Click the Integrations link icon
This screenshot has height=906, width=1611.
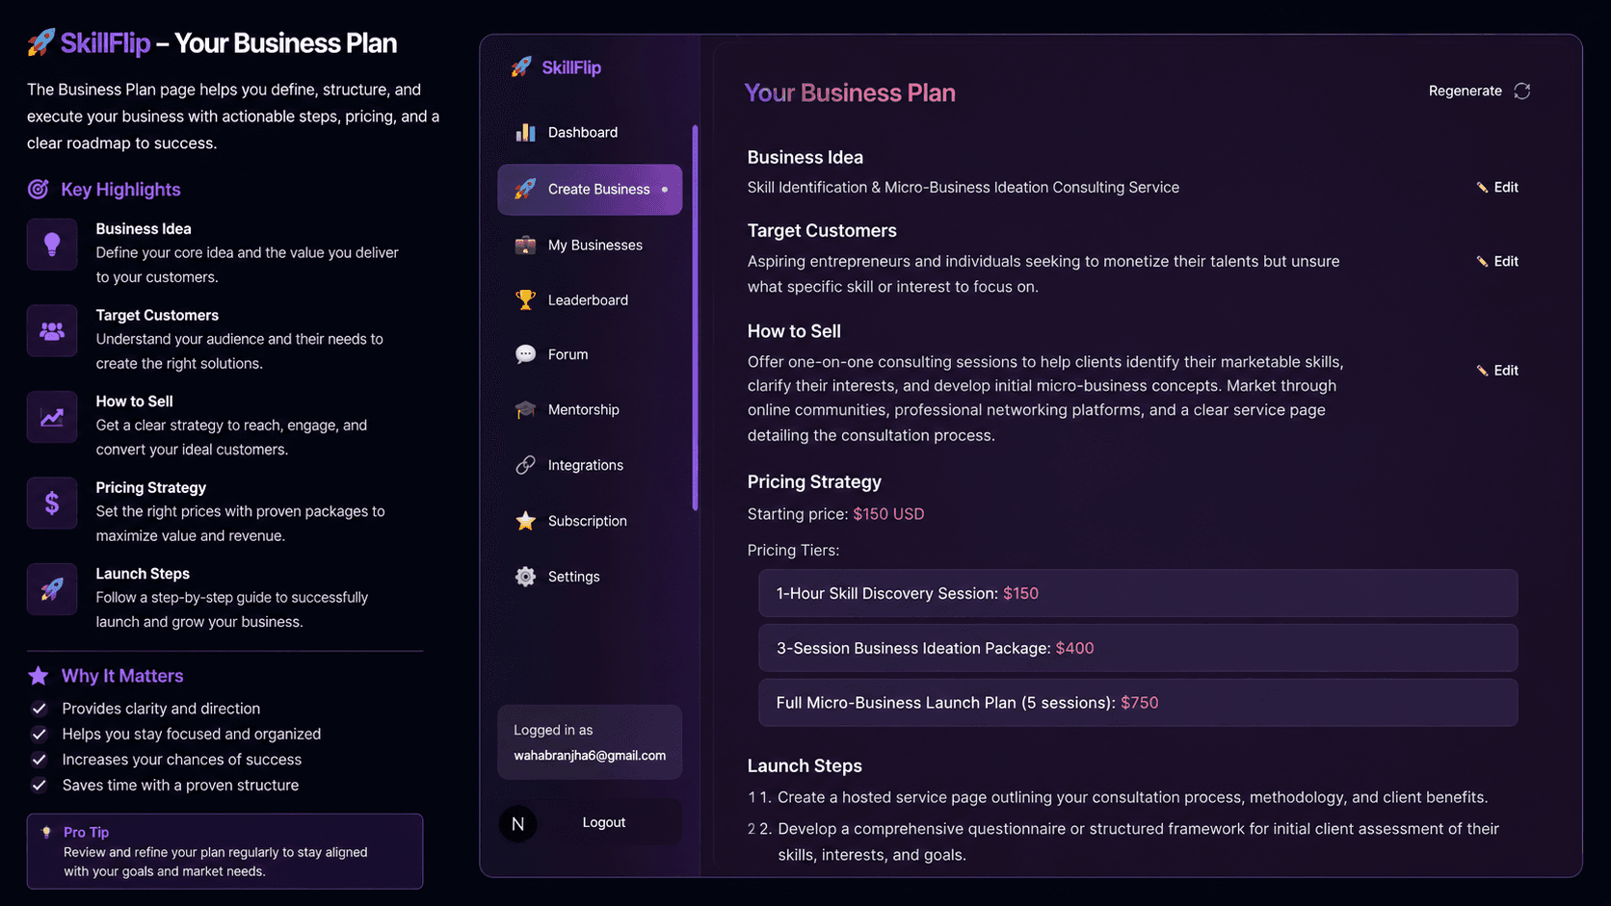pos(525,465)
